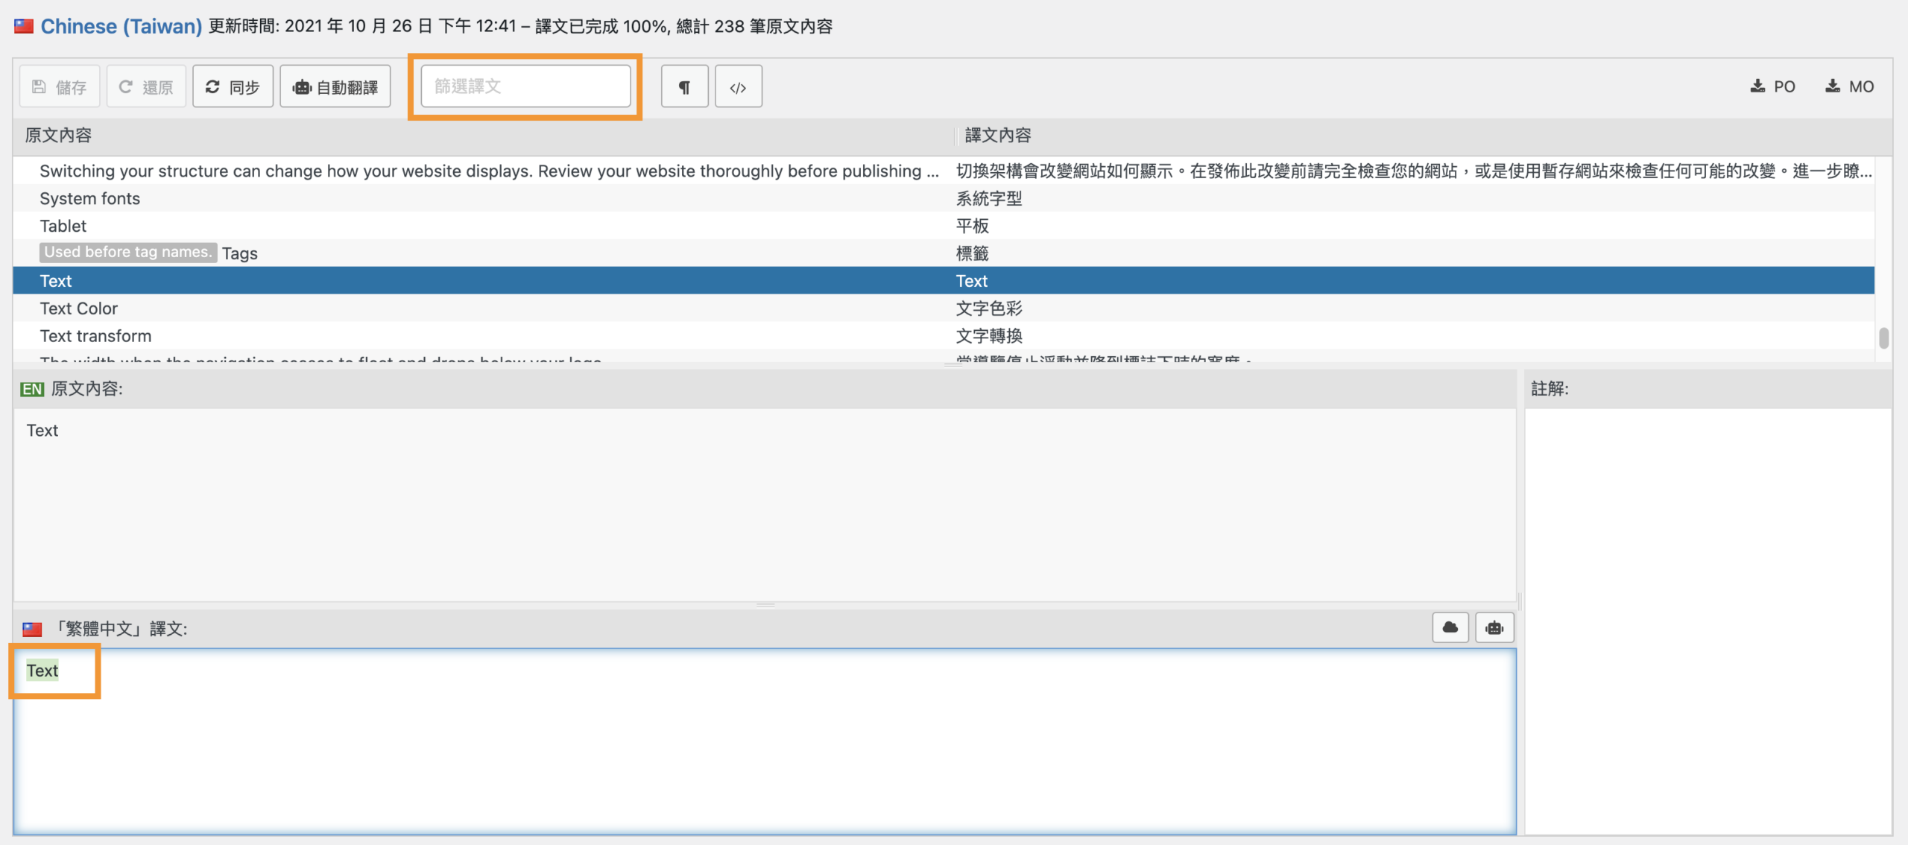Screen dimensions: 1908x845
Task: Select the 'Tags' row with context note
Action: (239, 253)
